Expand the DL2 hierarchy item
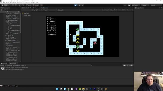Screen dimensions: 163x91 tap(7, 27)
